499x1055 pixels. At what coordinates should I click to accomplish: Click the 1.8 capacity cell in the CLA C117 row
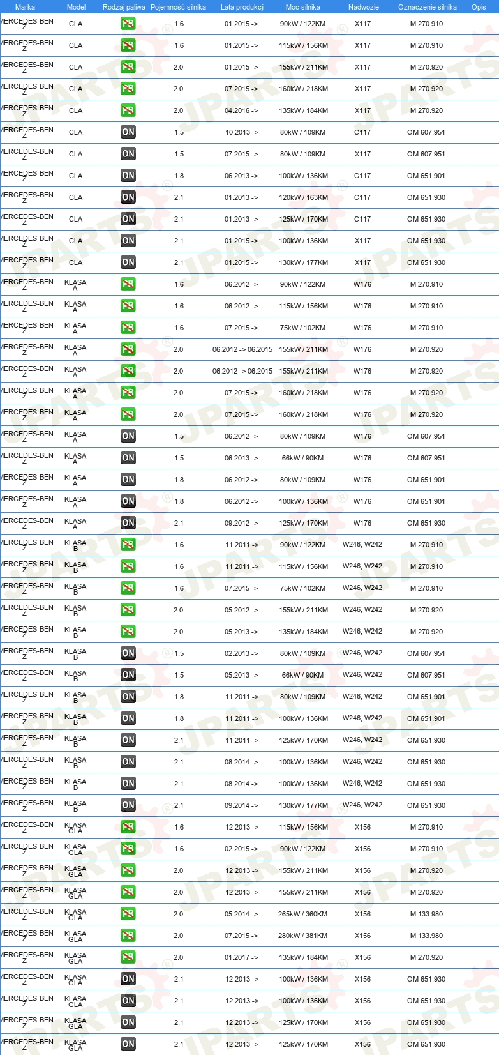click(179, 176)
